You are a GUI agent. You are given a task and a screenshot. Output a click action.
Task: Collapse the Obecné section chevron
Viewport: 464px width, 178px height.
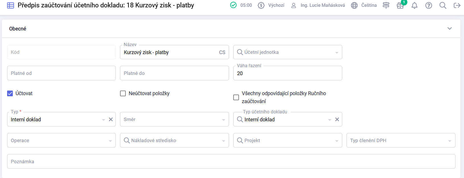pos(450,28)
